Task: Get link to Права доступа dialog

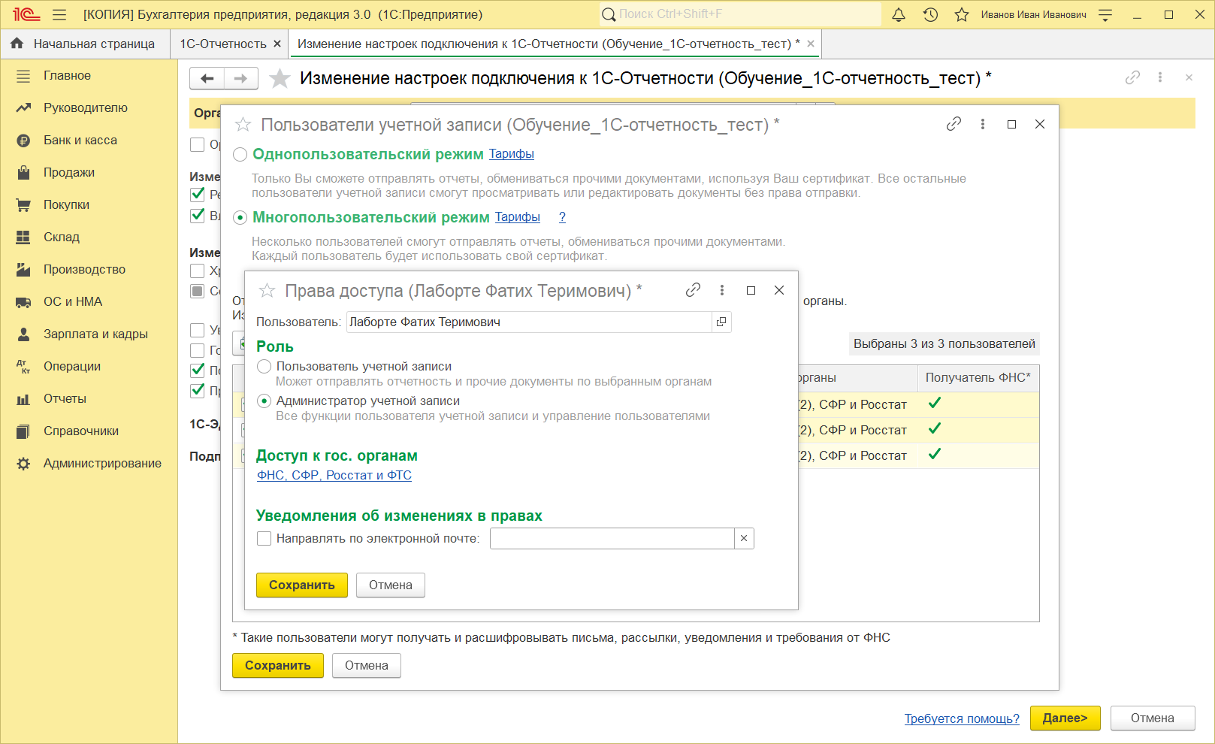Action: click(693, 290)
